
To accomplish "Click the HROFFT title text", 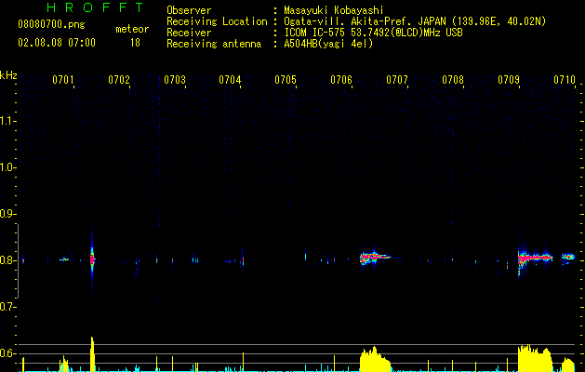I will point(96,7).
